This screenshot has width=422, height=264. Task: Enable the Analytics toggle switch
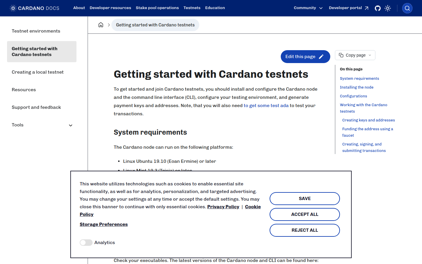[86, 243]
